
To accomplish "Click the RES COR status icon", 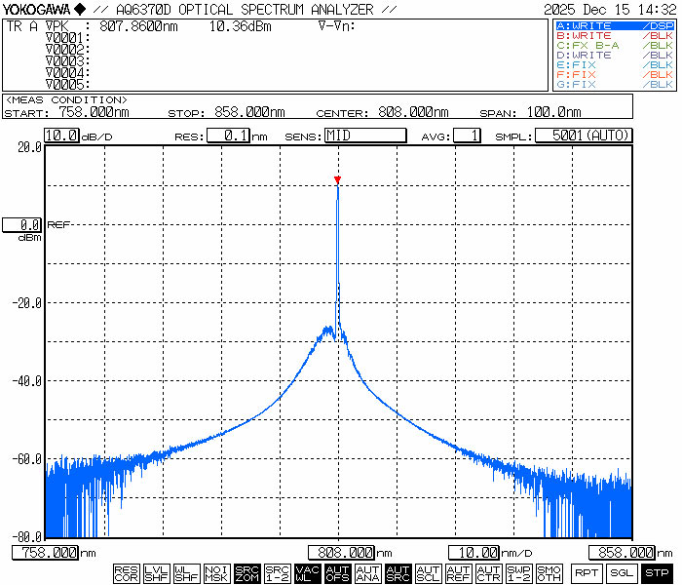I will tap(126, 573).
